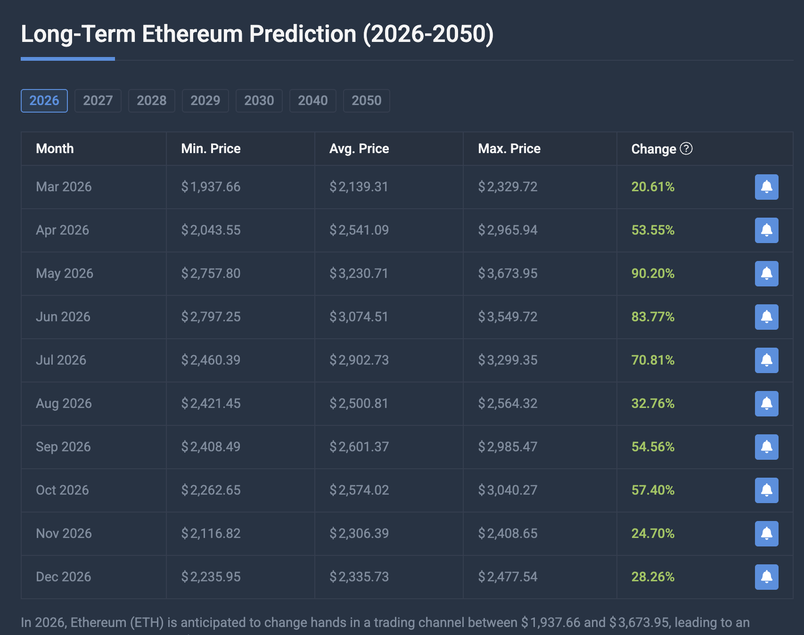Click the Month column header

tap(55, 148)
